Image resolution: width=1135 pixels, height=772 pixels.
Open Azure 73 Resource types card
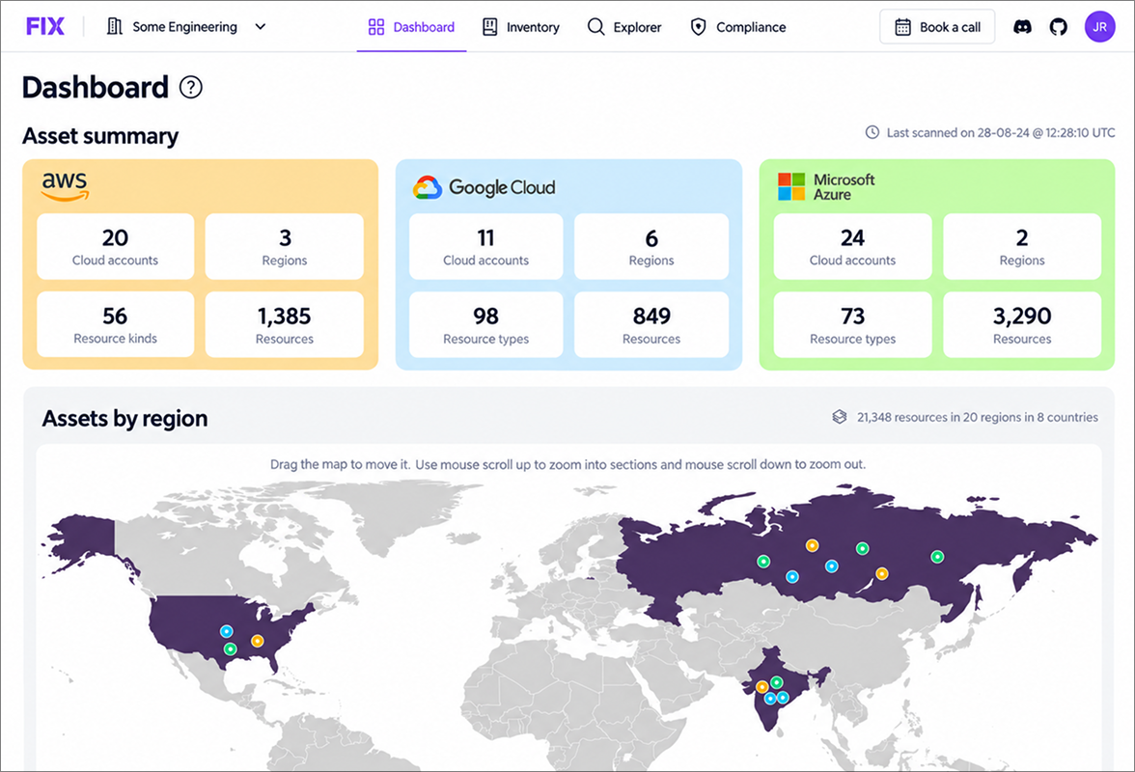(x=853, y=324)
